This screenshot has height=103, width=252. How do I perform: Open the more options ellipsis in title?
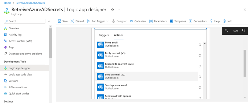click(119, 10)
